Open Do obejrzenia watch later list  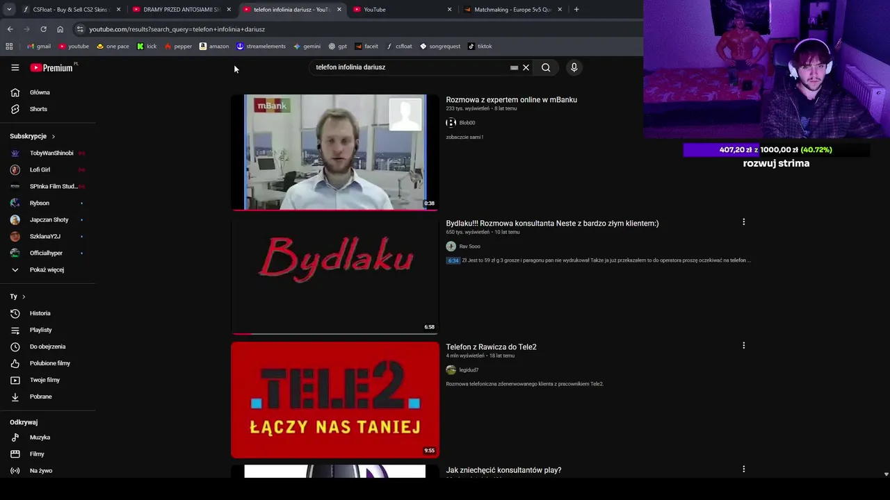pyautogui.click(x=48, y=347)
